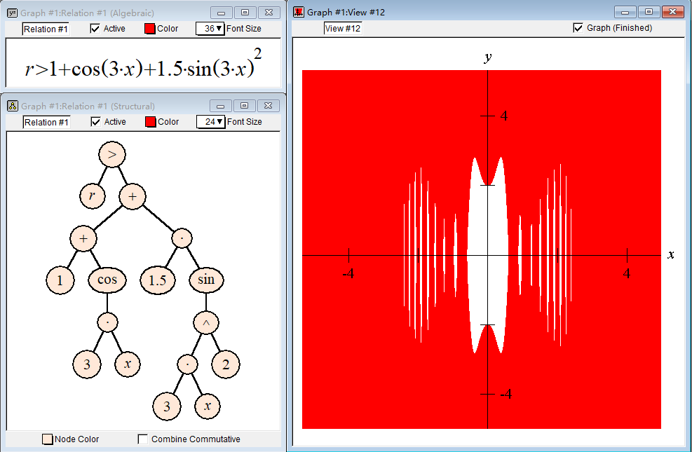Maximize the View #12 window

pos(649,12)
